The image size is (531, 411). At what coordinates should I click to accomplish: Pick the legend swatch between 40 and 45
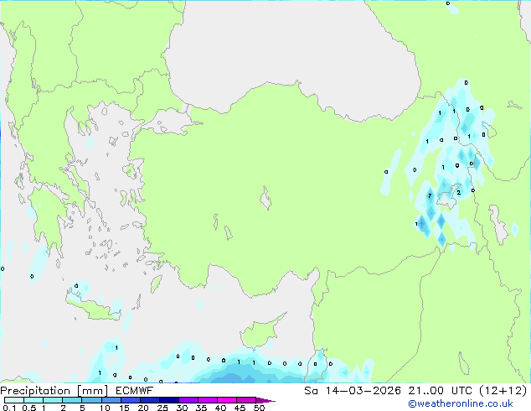(227, 400)
